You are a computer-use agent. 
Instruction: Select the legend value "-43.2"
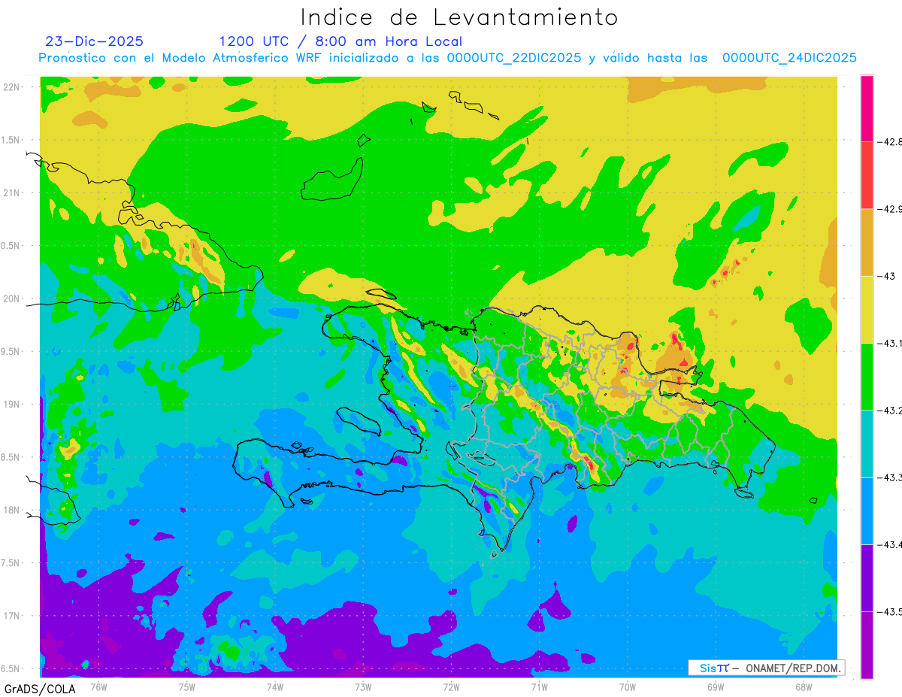pos(890,410)
